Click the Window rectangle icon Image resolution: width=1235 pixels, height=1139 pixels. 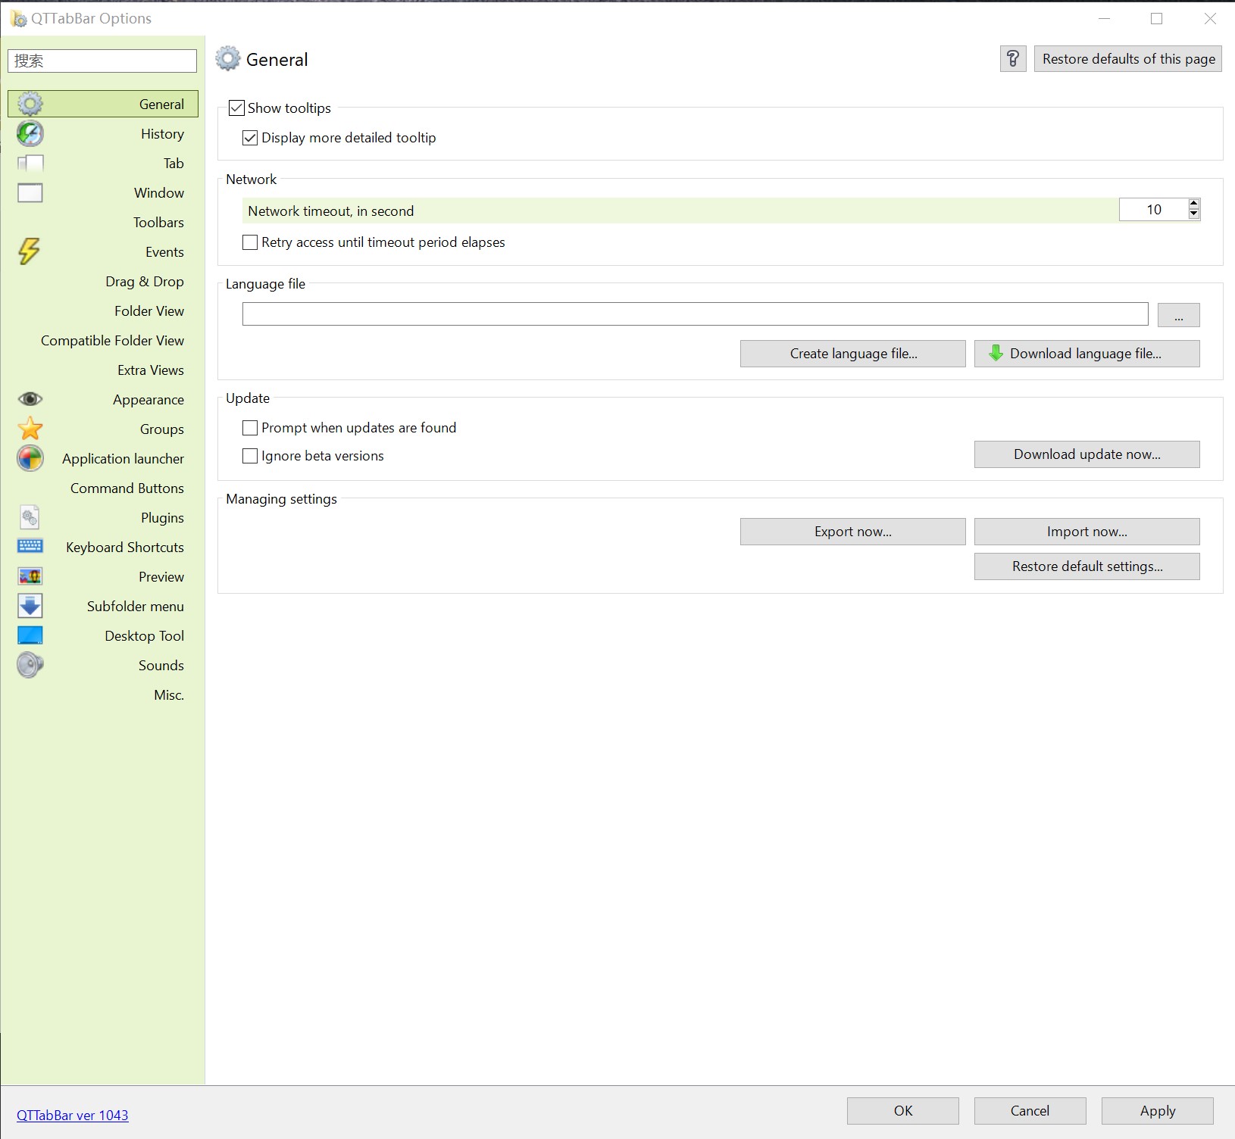pyautogui.click(x=30, y=192)
